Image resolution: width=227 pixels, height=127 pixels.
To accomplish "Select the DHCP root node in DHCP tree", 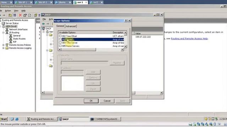I will [x=48, y=29].
